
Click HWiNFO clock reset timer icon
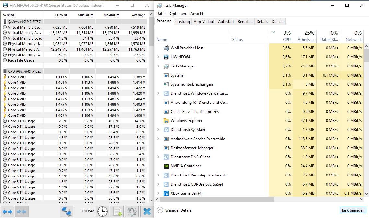[x=102, y=212]
